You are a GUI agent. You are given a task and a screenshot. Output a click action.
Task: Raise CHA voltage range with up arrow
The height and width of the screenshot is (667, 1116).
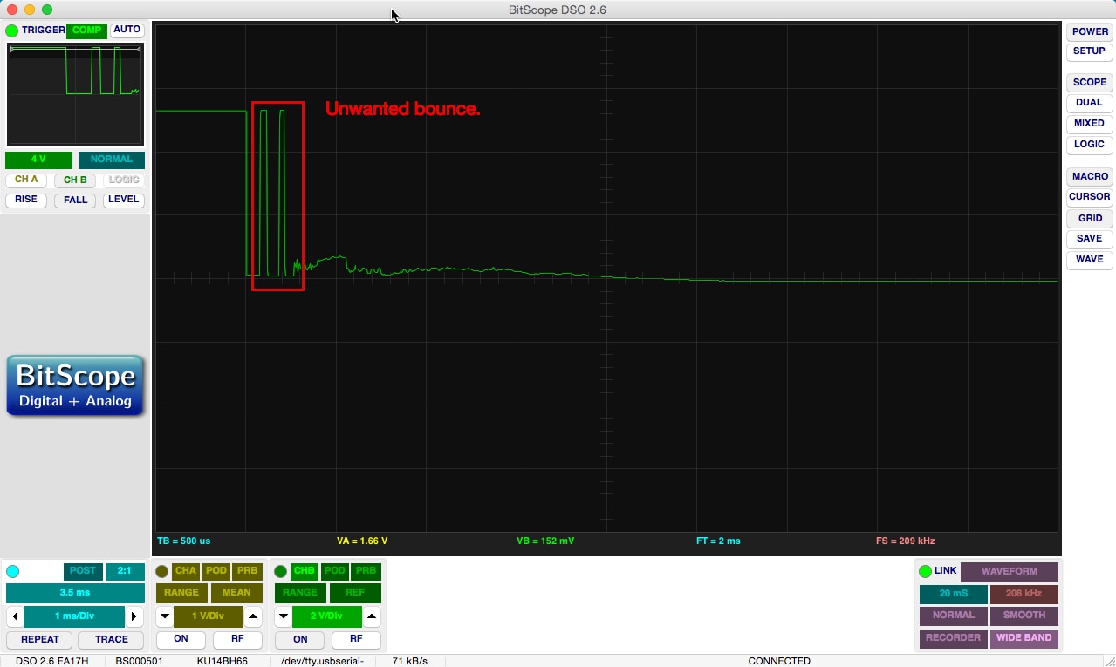pyautogui.click(x=253, y=616)
